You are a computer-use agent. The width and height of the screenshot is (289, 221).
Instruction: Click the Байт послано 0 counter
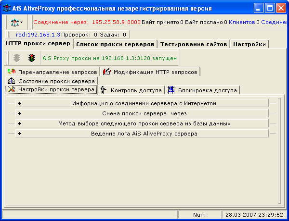pyautogui.click(x=206, y=22)
